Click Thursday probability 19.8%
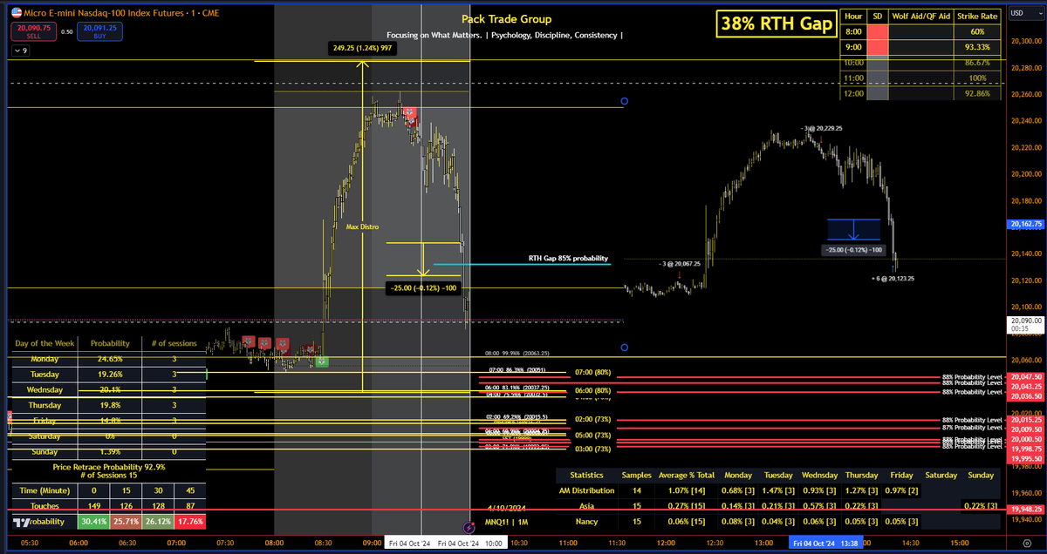Screen dimensions: 1047x554 (110, 405)
